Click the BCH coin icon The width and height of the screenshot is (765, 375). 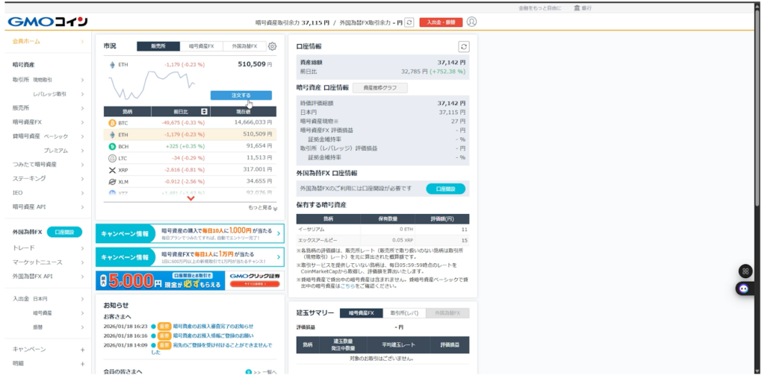(113, 146)
